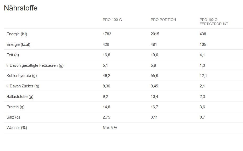Screen dimensions: 243x151
Task: Select the Protein (g) row label
Action: click(x=15, y=107)
